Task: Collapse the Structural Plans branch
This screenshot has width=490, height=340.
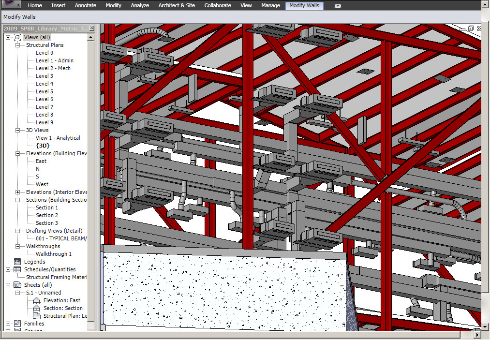Action: [18, 45]
